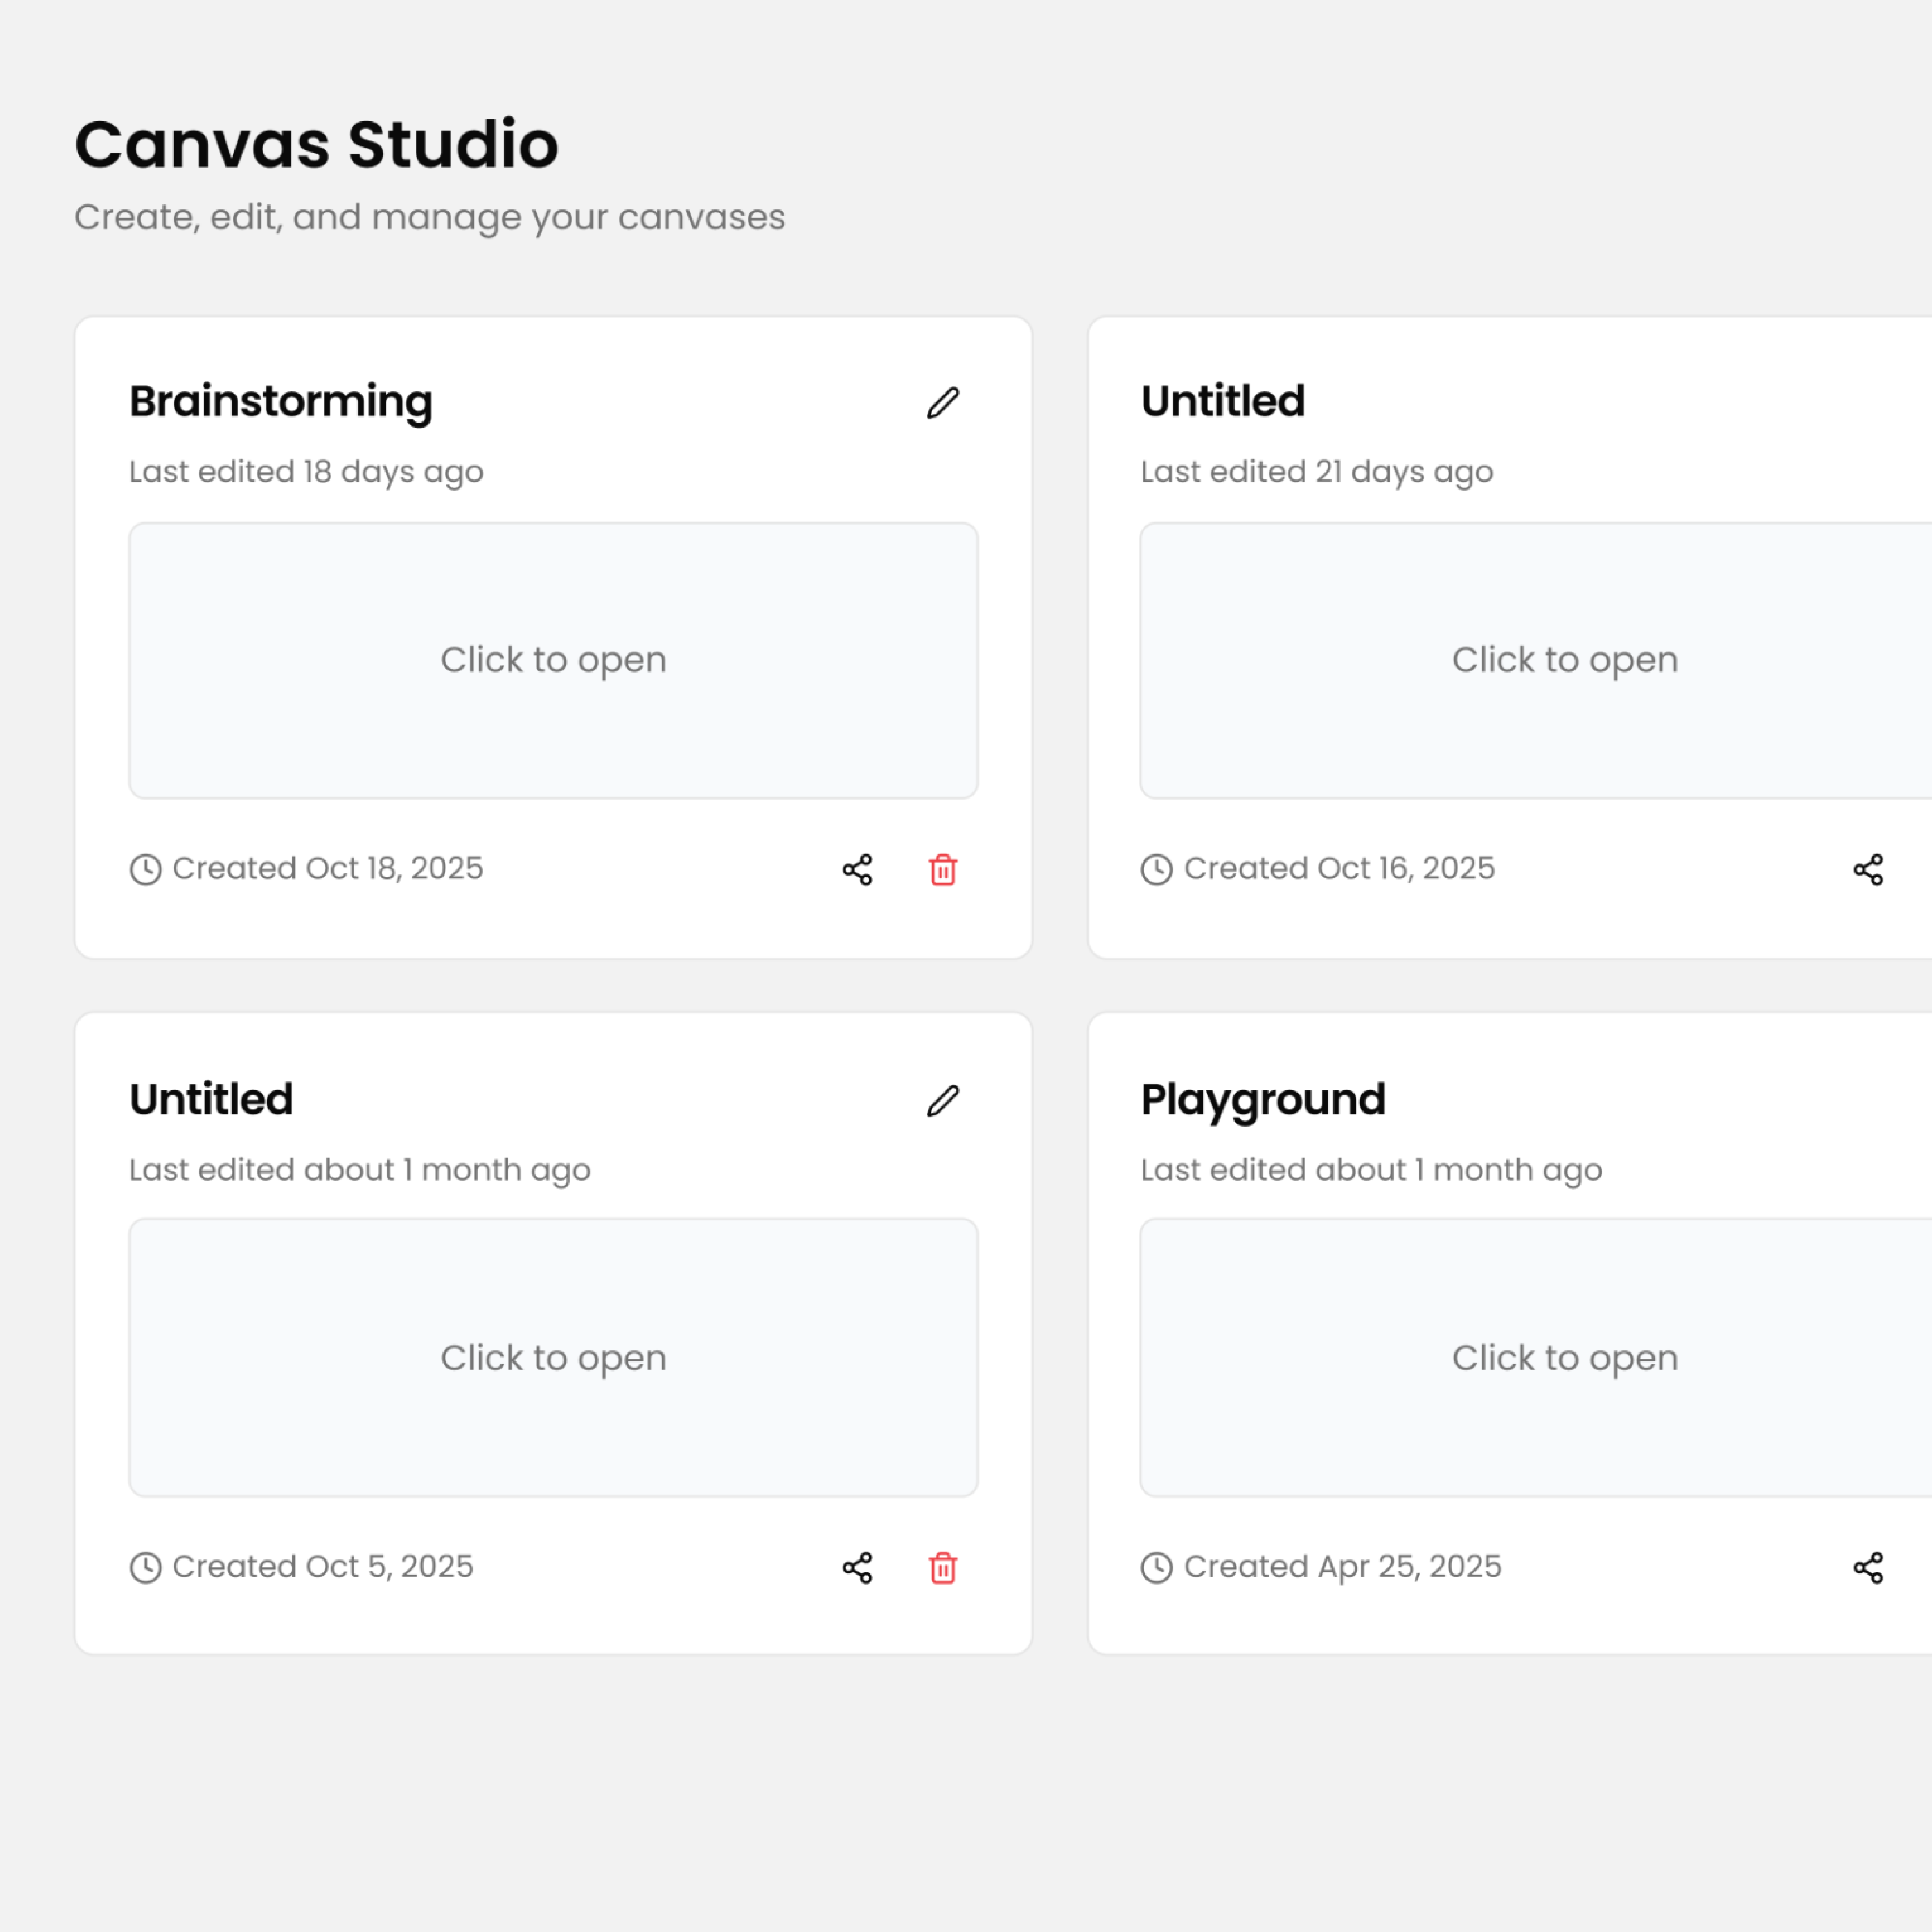Rename the Brainstorming canvas via pencil icon
1932x1932 pixels.
pyautogui.click(x=942, y=403)
